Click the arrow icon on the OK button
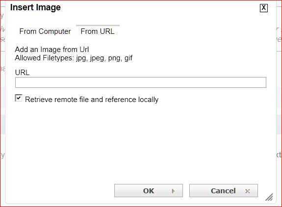The height and width of the screenshot is (207, 282). coord(173,191)
